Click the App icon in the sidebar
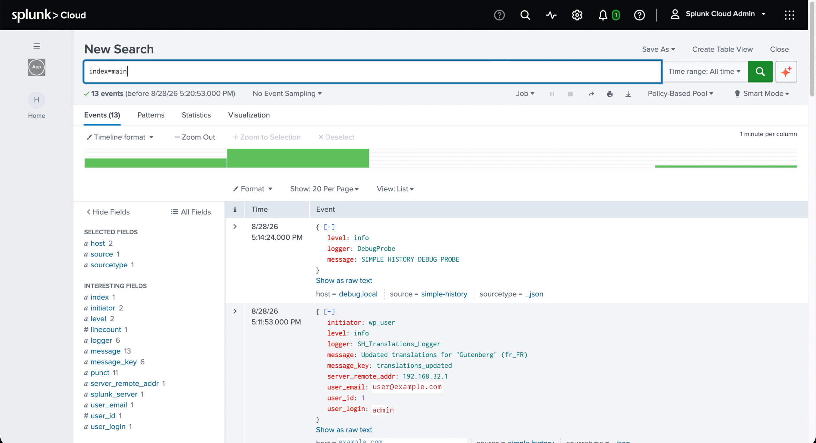The image size is (816, 443). pos(37,67)
